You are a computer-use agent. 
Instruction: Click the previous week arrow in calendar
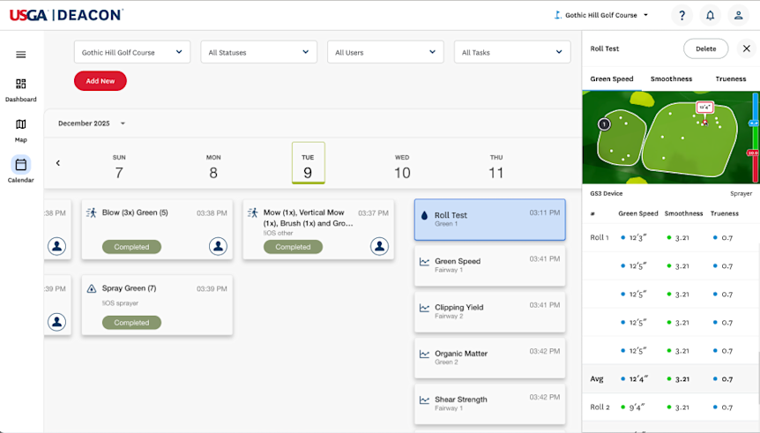point(58,163)
